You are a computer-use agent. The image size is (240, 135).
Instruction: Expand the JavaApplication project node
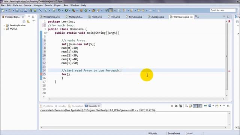point(4,25)
